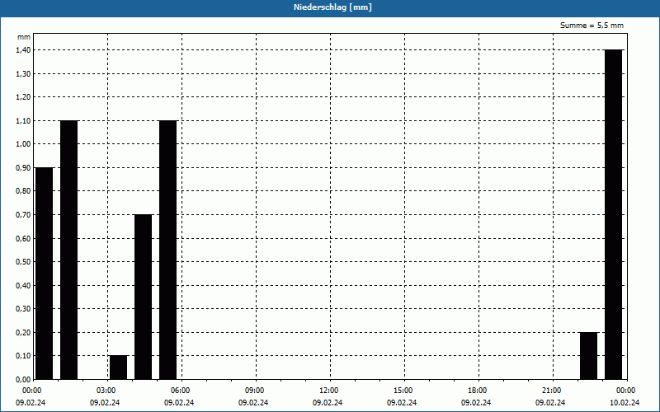Click the 12:00 time axis label
The height and width of the screenshot is (412, 660).
point(329,391)
